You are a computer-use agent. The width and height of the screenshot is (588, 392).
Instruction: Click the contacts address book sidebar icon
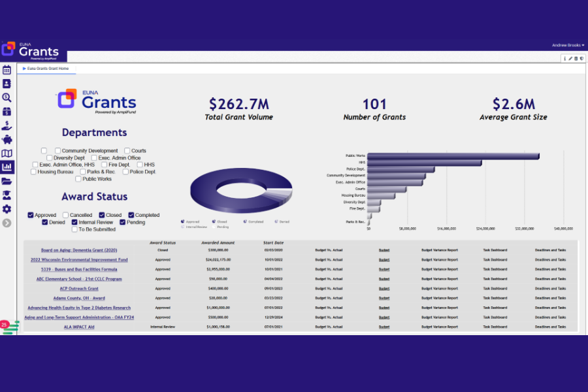7,84
